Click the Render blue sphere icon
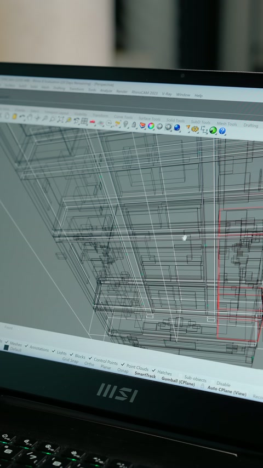The height and width of the screenshot is (468, 263). point(177,128)
